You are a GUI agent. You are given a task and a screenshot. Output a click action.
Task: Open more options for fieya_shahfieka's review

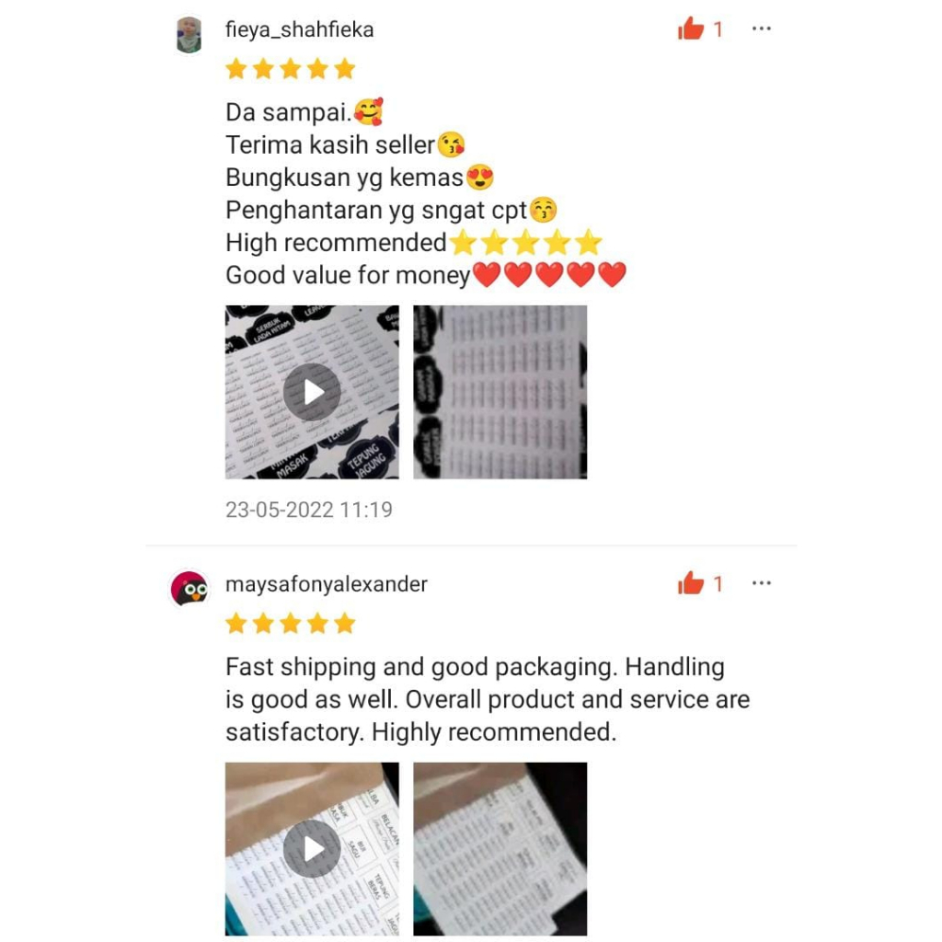click(761, 29)
